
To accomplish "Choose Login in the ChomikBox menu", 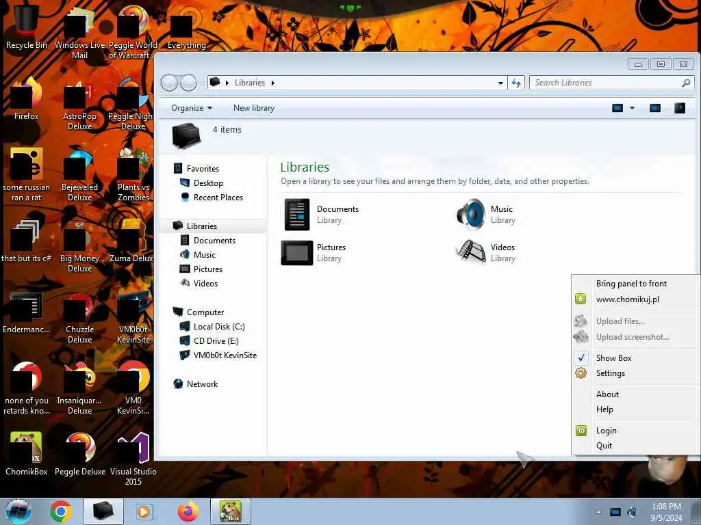I will (x=606, y=431).
